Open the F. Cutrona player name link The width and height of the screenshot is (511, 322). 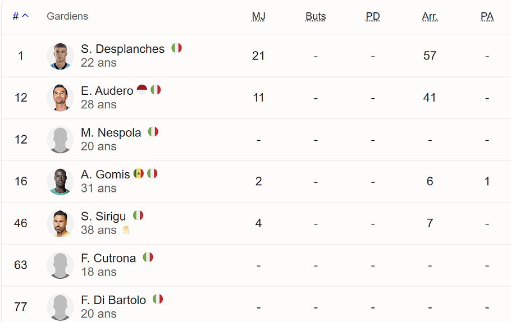[108, 258]
